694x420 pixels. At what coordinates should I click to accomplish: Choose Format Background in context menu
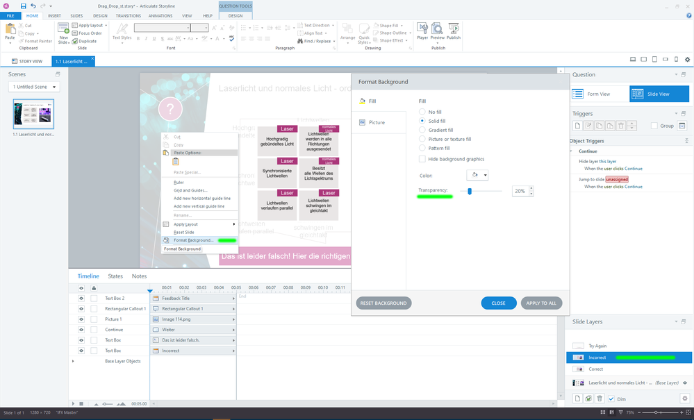193,240
